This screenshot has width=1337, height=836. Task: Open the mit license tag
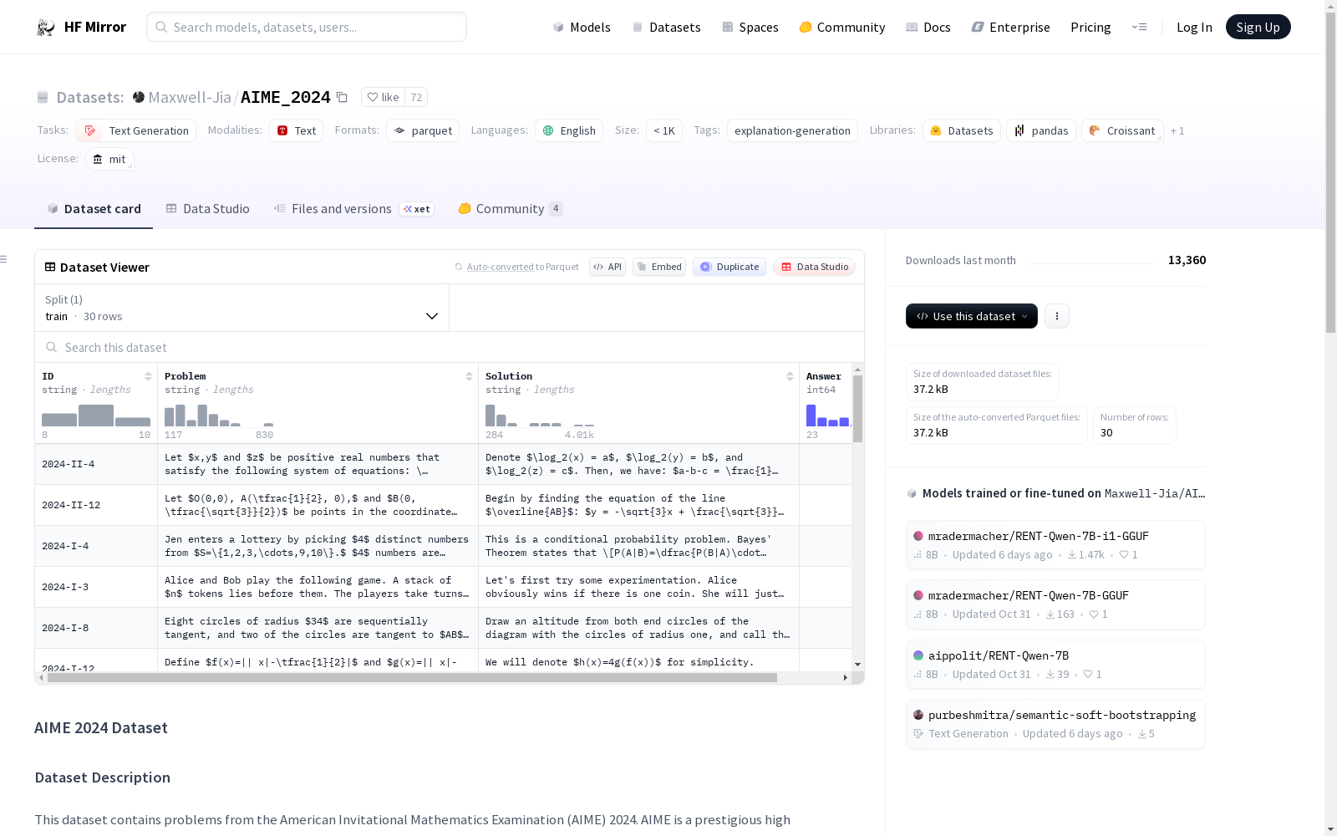pyautogui.click(x=109, y=159)
